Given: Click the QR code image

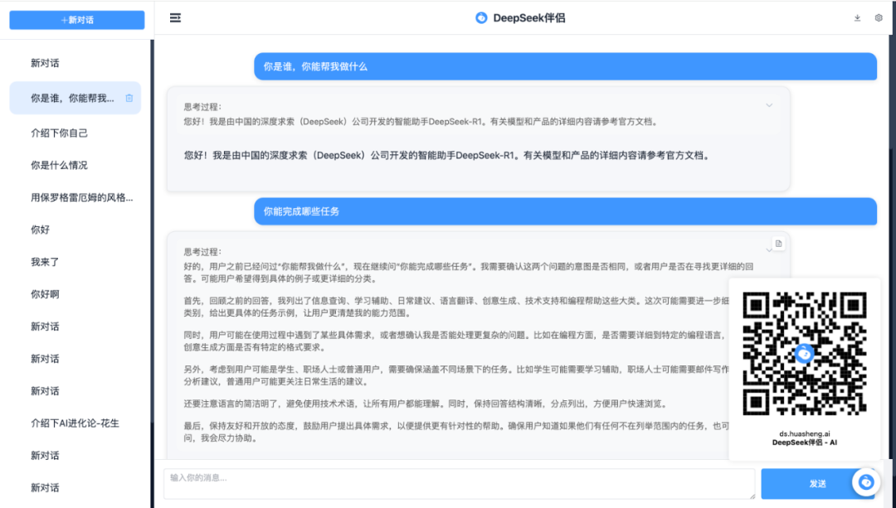Looking at the screenshot, I should tap(804, 354).
